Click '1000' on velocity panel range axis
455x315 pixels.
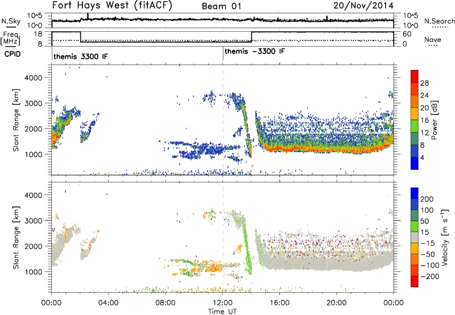(33, 272)
